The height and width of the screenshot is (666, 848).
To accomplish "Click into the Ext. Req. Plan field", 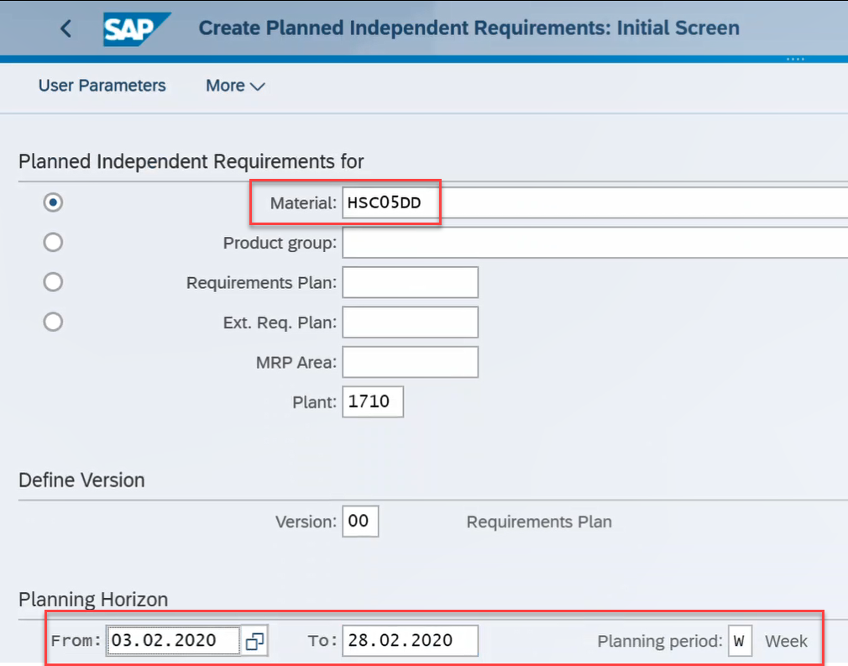I will click(x=410, y=322).
